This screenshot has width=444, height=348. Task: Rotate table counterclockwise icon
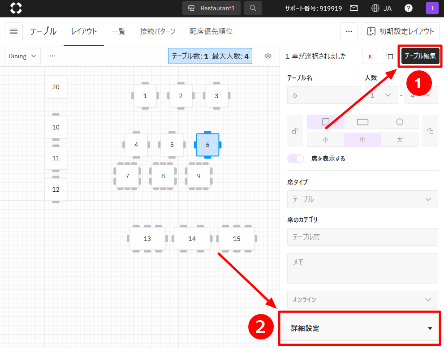tap(295, 131)
